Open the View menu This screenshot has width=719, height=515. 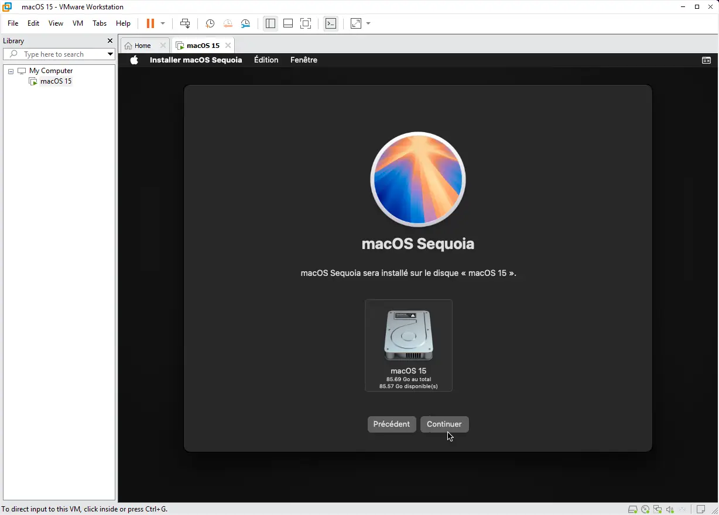tap(56, 23)
